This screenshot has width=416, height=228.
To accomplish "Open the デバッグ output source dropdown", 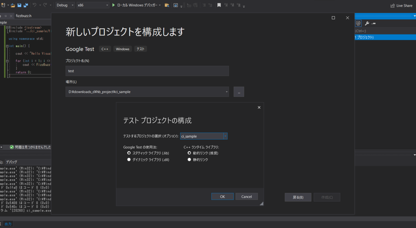I will tap(28, 162).
